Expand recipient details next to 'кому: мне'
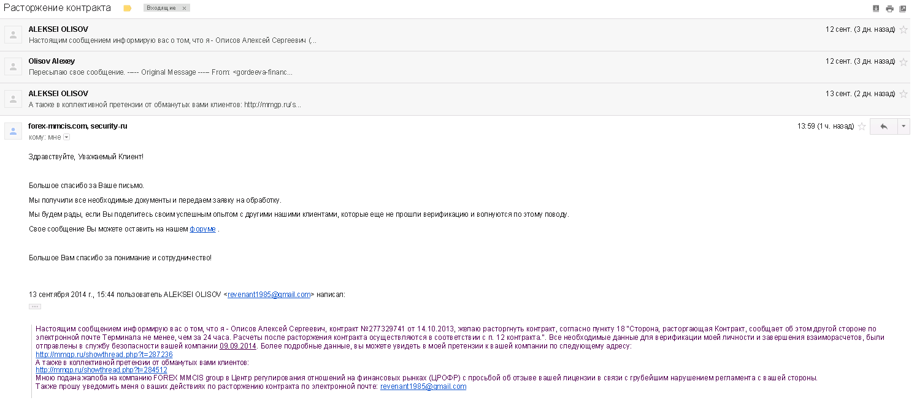Screen dimensions: 917x403 click(67, 137)
